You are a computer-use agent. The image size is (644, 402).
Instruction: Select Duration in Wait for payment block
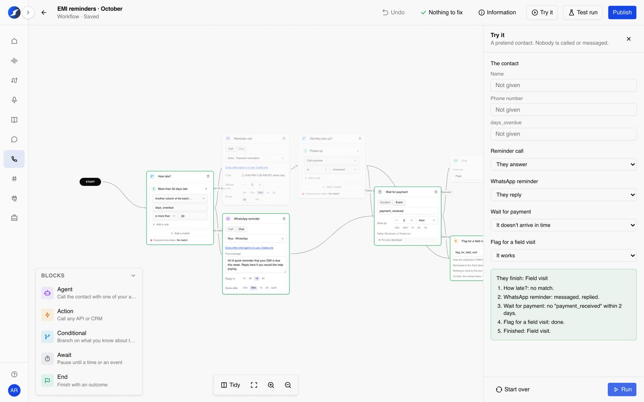385,202
